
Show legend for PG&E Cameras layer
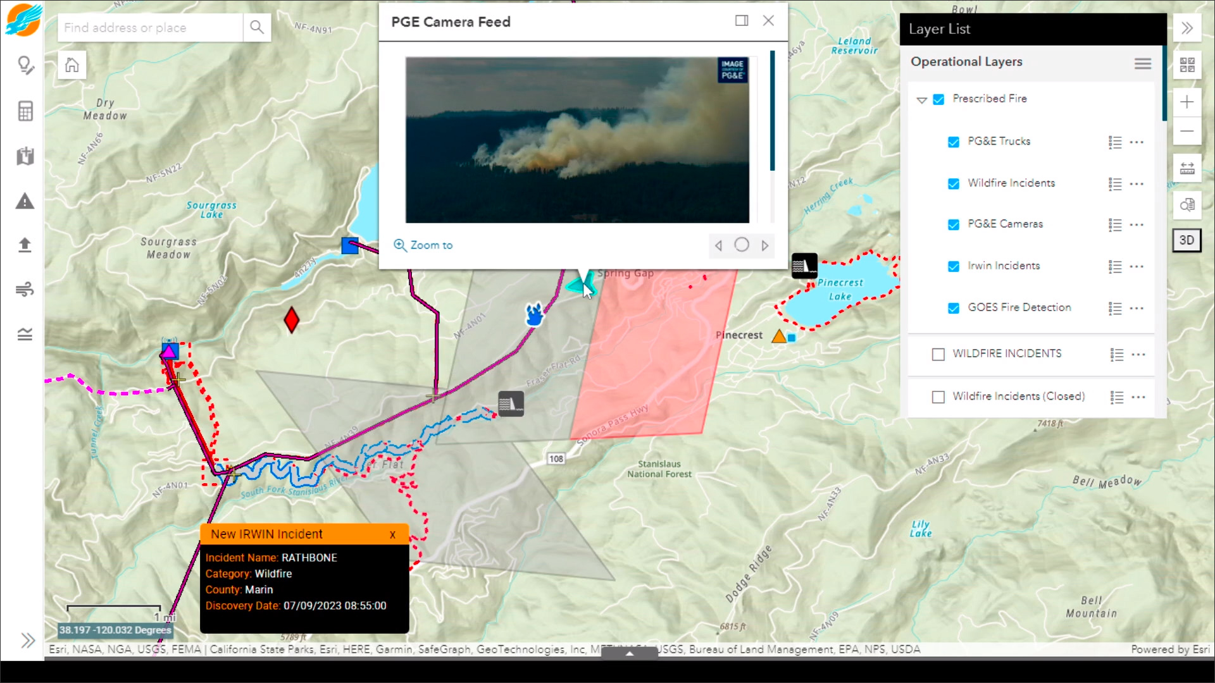pos(1114,225)
